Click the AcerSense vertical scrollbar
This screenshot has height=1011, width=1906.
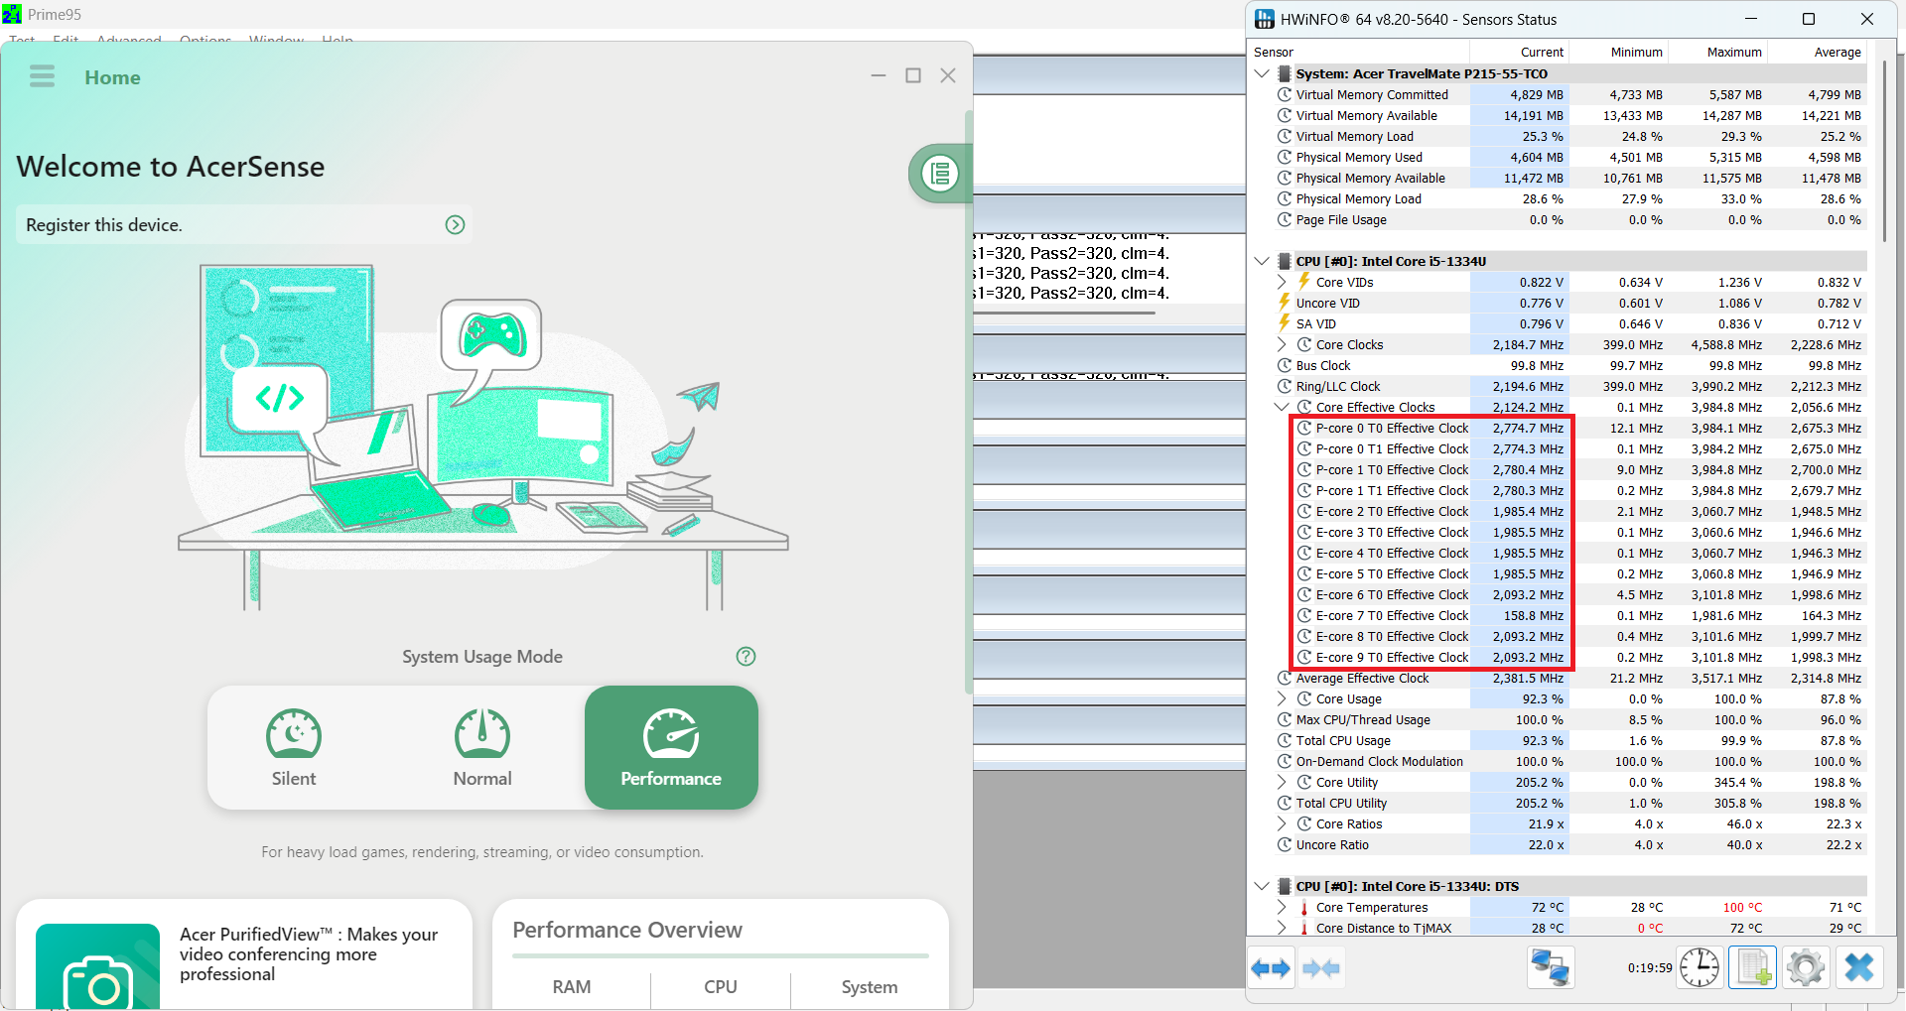[969, 402]
